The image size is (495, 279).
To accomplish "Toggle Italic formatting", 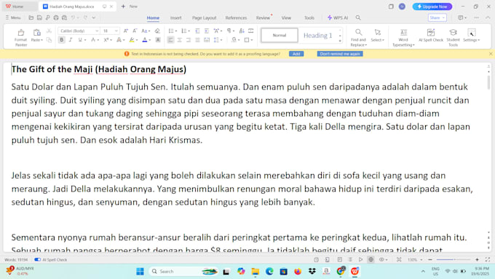I will (71, 40).
